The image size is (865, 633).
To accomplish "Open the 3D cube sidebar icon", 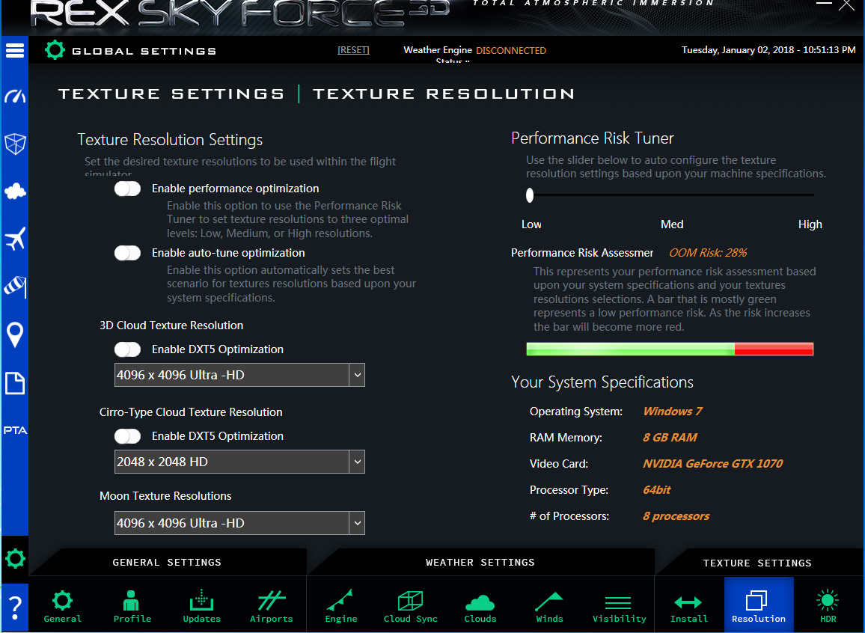I will (x=15, y=144).
